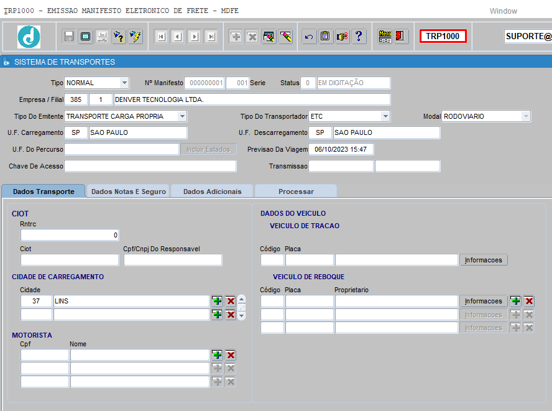Click the Rntrc input field
The width and height of the screenshot is (552, 411).
[x=70, y=235]
